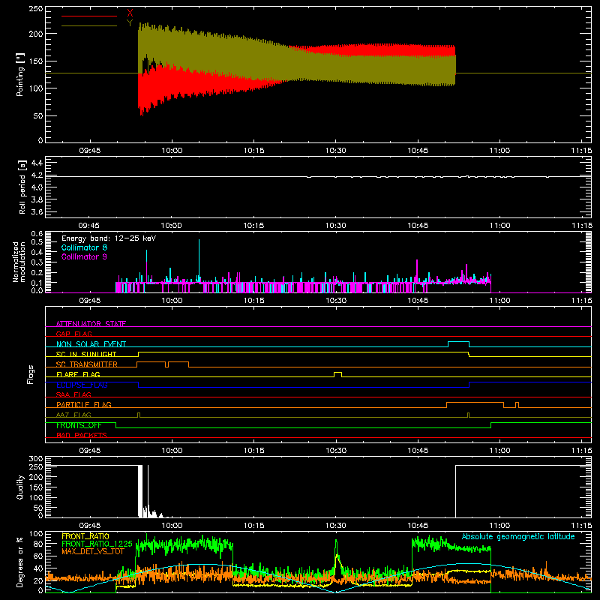Click the dip between the two SC_TRANSMITTER pulses
This screenshot has width=600, height=600.
pyautogui.click(x=166, y=364)
